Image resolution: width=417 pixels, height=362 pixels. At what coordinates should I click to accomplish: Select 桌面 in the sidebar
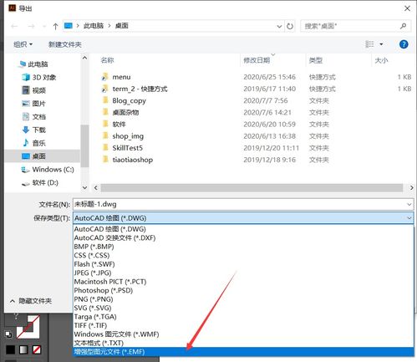(x=43, y=156)
